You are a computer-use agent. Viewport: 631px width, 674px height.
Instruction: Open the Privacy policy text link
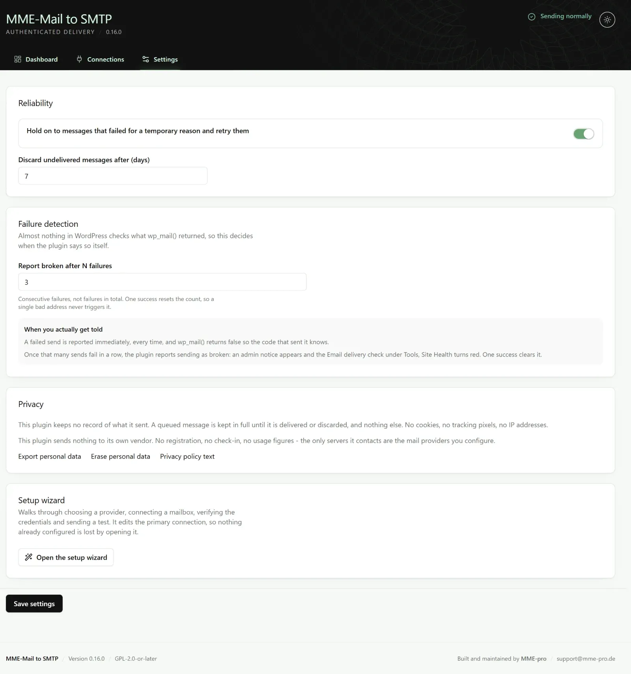tap(187, 456)
